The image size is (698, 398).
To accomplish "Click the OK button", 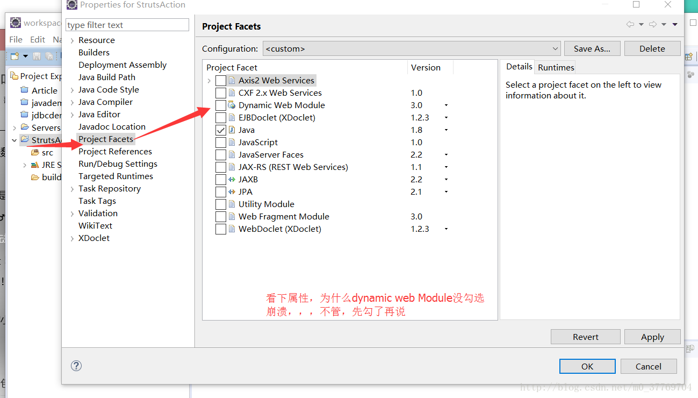I will click(x=587, y=366).
